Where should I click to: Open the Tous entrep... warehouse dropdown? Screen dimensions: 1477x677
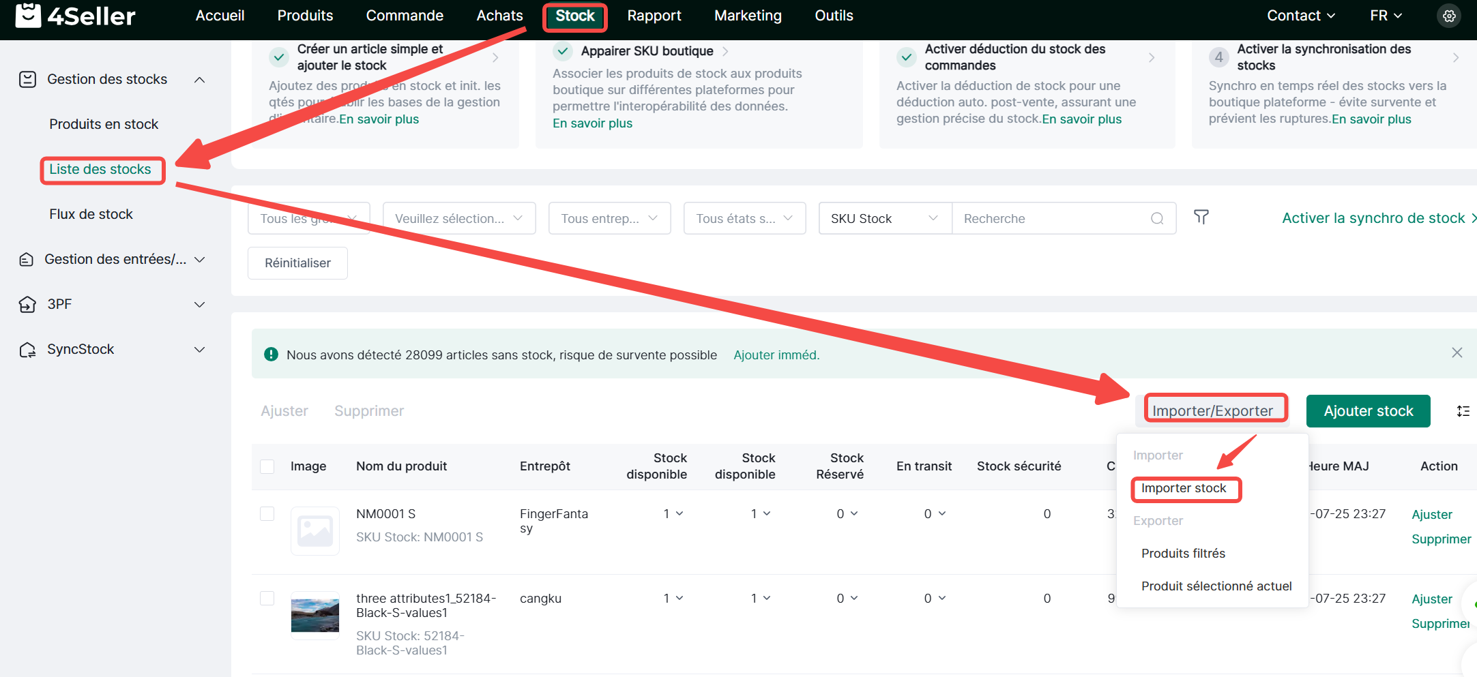coord(609,218)
